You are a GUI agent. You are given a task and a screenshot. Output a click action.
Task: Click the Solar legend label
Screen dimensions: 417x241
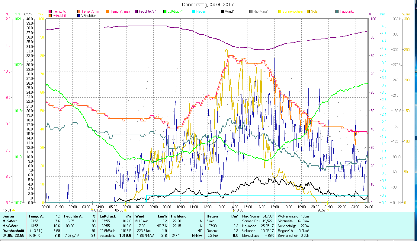click(x=315, y=12)
